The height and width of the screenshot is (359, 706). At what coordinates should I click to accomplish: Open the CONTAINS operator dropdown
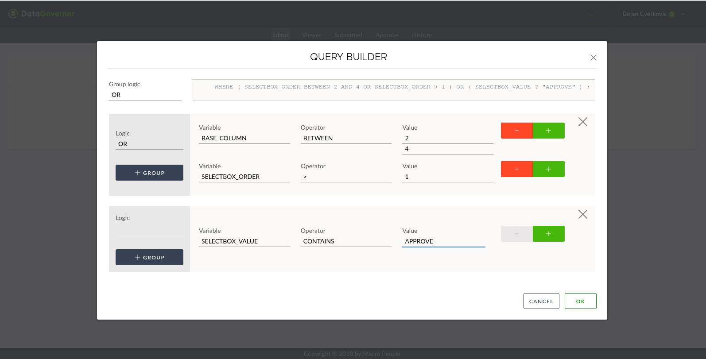pyautogui.click(x=345, y=241)
